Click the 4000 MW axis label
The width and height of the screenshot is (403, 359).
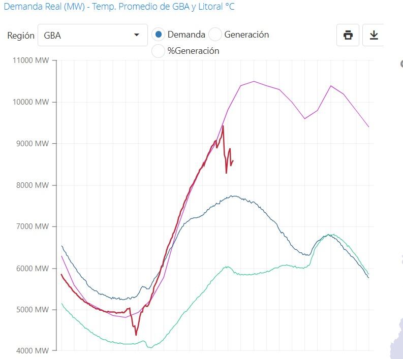(x=33, y=351)
